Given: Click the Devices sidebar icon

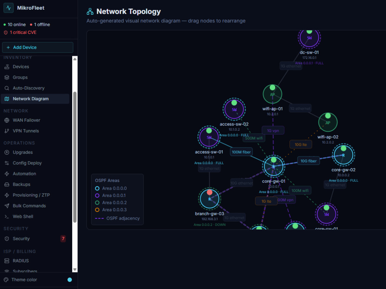Looking at the screenshot, I should point(7,67).
